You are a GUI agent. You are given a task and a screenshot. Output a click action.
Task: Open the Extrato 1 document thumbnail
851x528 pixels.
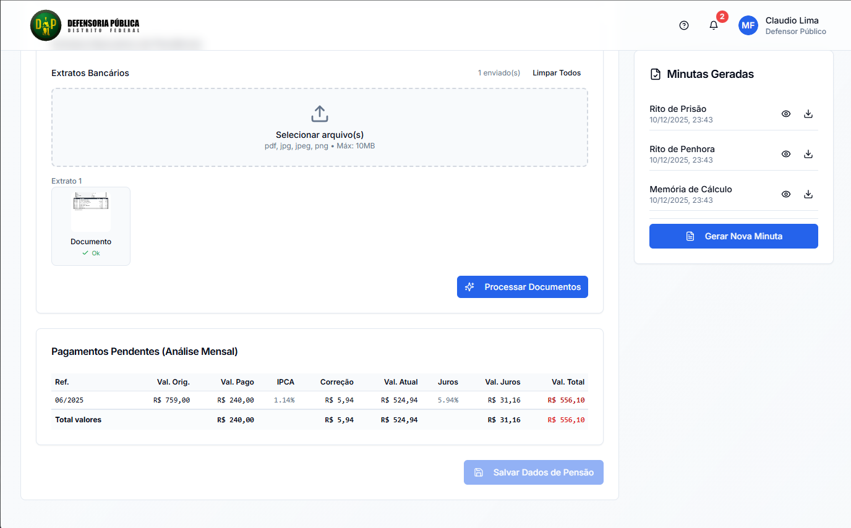[91, 212]
